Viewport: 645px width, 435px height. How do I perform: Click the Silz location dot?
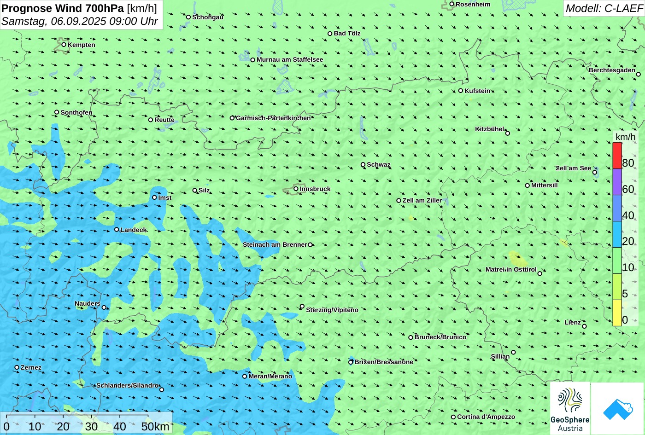pos(195,190)
